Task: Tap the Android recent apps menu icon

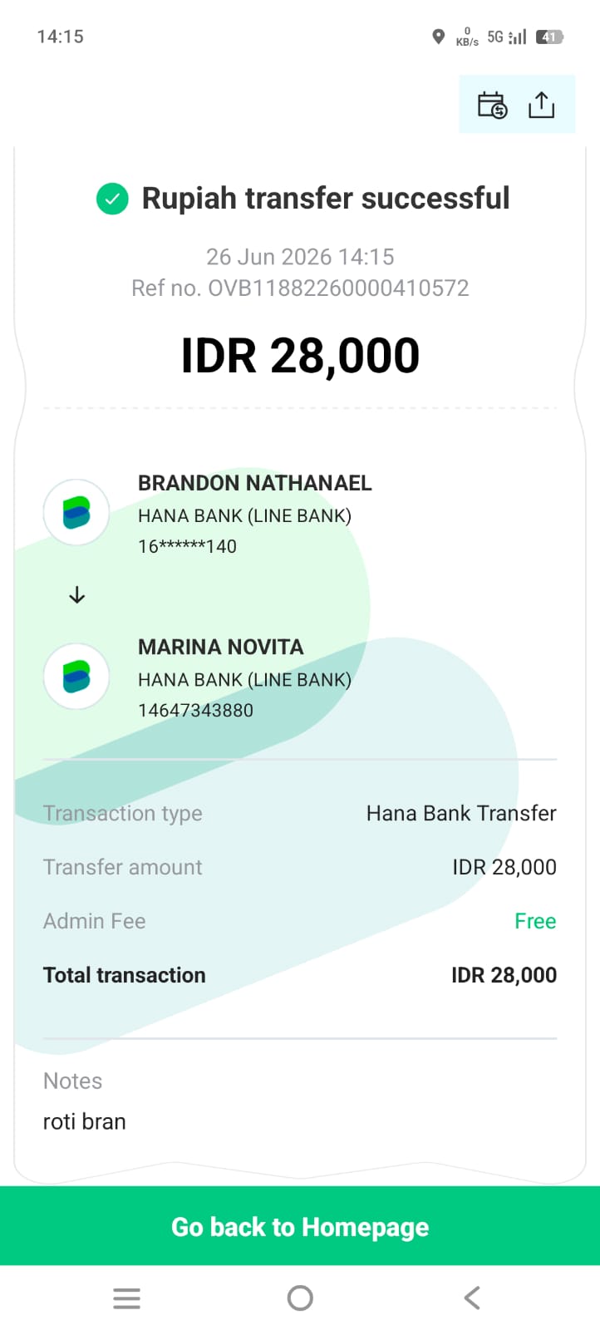Action: pyautogui.click(x=126, y=1298)
